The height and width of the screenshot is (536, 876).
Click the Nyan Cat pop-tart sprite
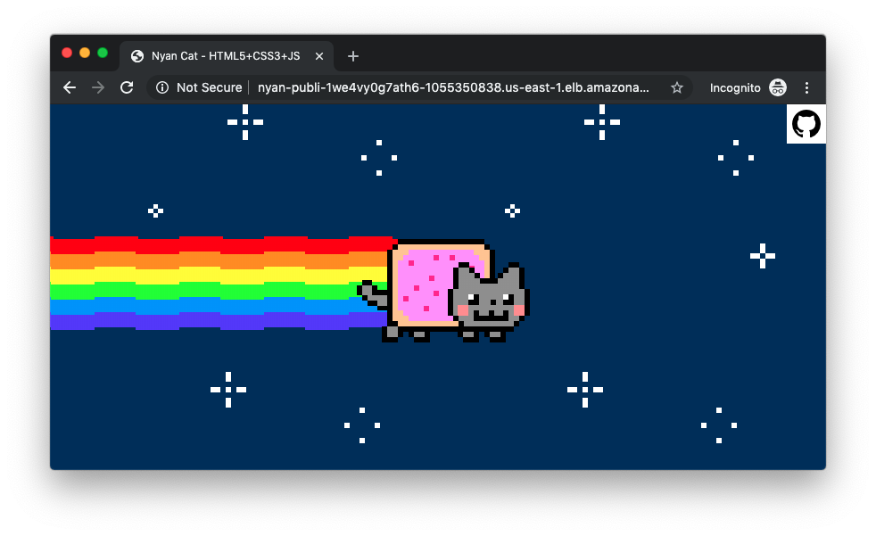point(443,291)
